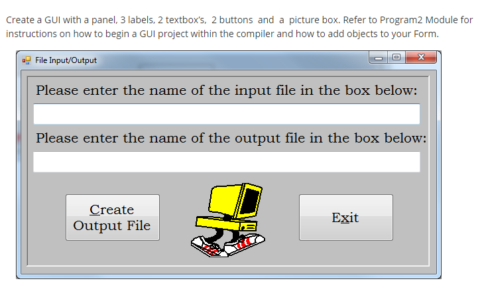The height and width of the screenshot is (297, 480).
Task: Click the gray panel area left of Create Output File
Action: (x=46, y=217)
